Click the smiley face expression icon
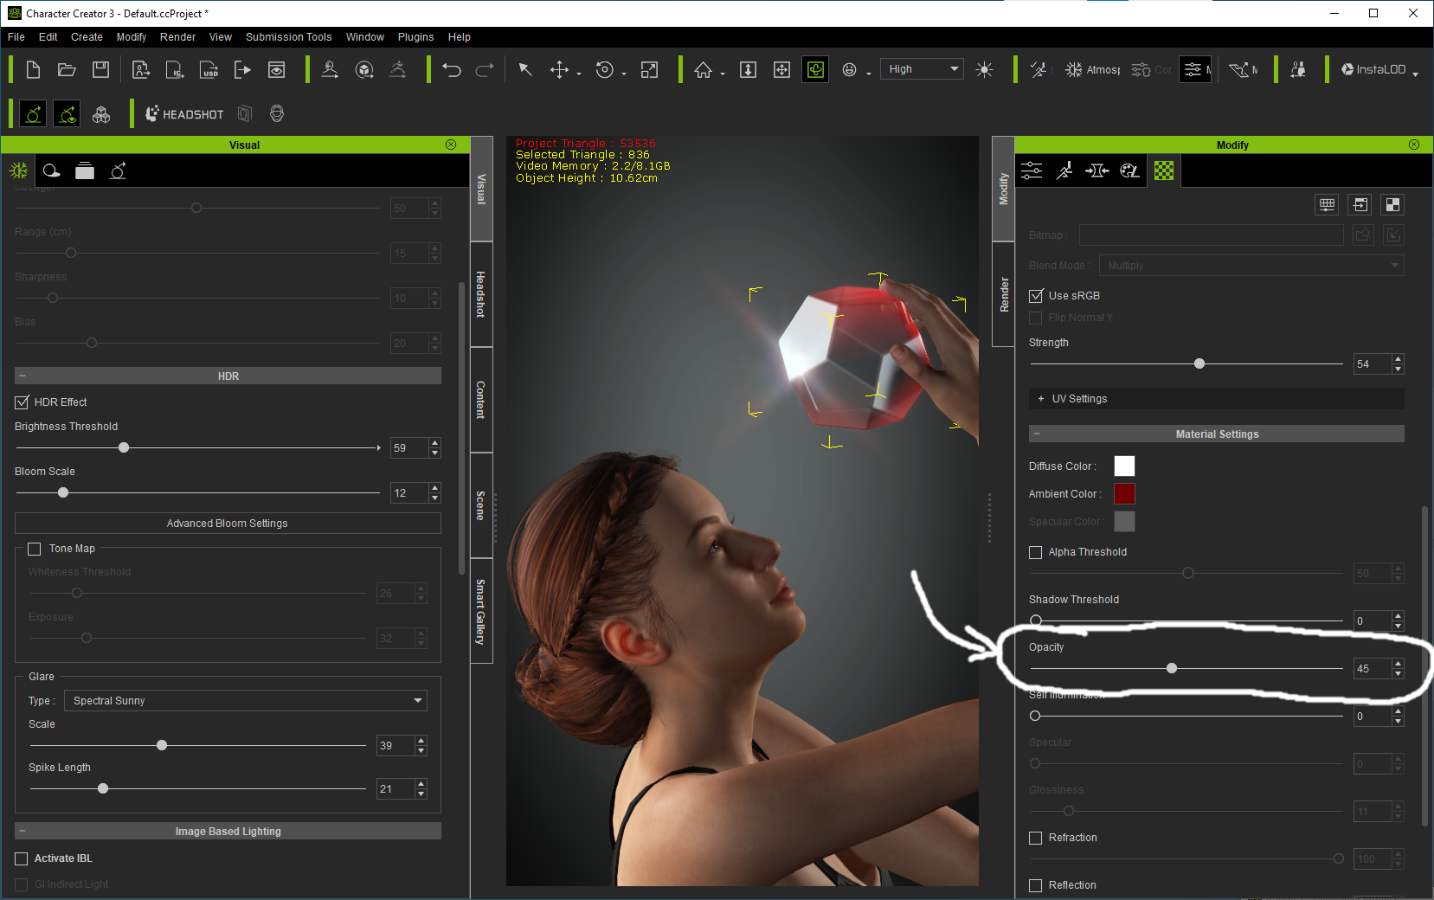Screen dimensions: 1434x900 849,70
